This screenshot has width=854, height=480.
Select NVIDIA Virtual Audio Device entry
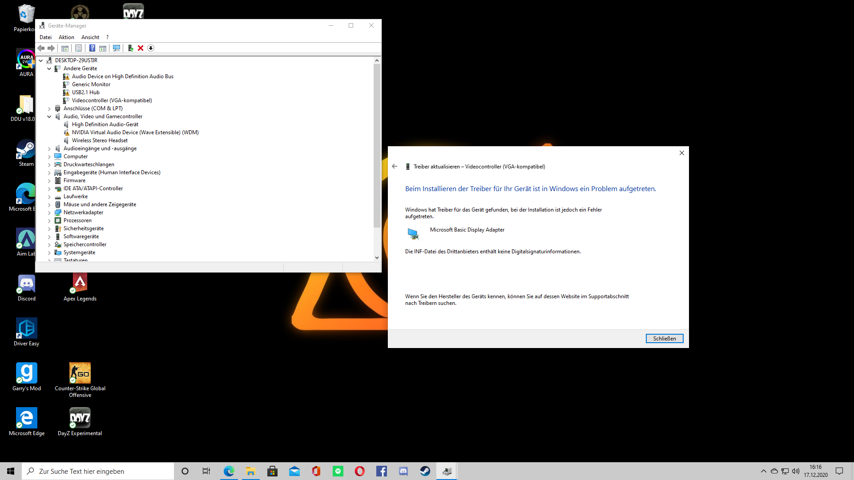coord(135,132)
